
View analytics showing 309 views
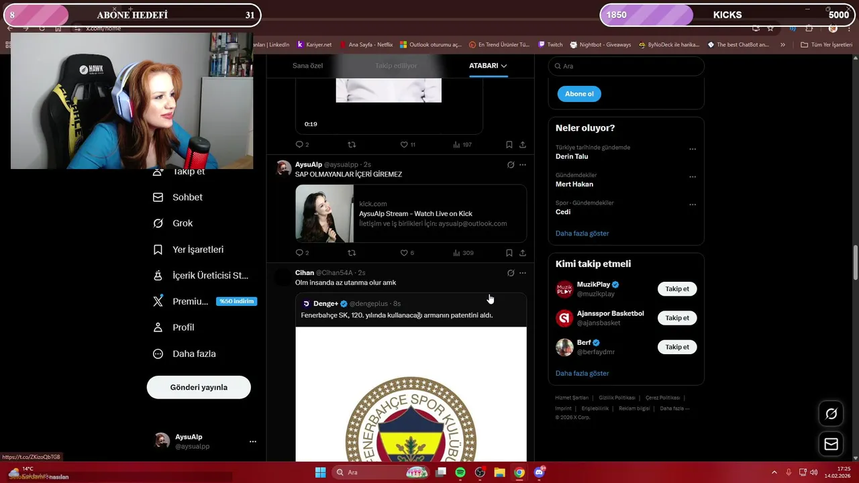click(x=463, y=253)
